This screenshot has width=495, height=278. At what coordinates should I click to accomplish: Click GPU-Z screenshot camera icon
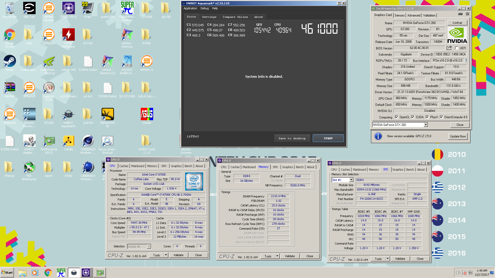tap(460, 14)
